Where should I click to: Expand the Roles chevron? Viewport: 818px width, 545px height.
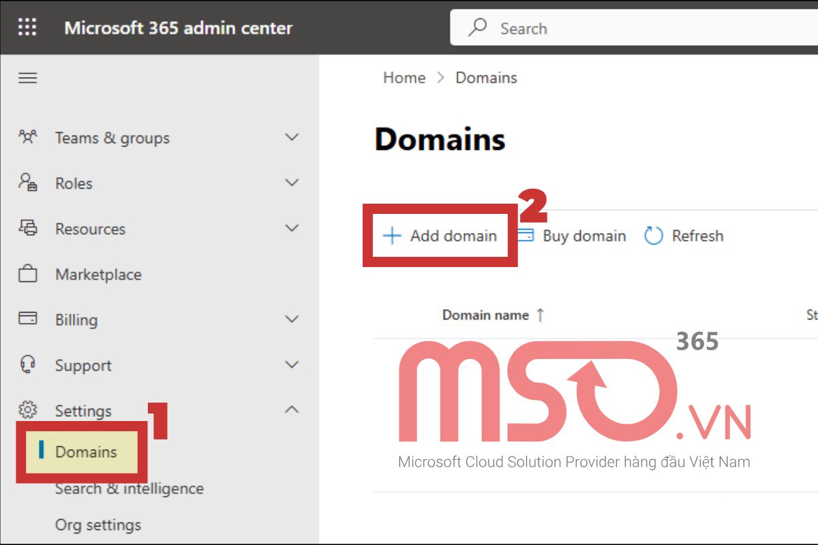(x=292, y=183)
